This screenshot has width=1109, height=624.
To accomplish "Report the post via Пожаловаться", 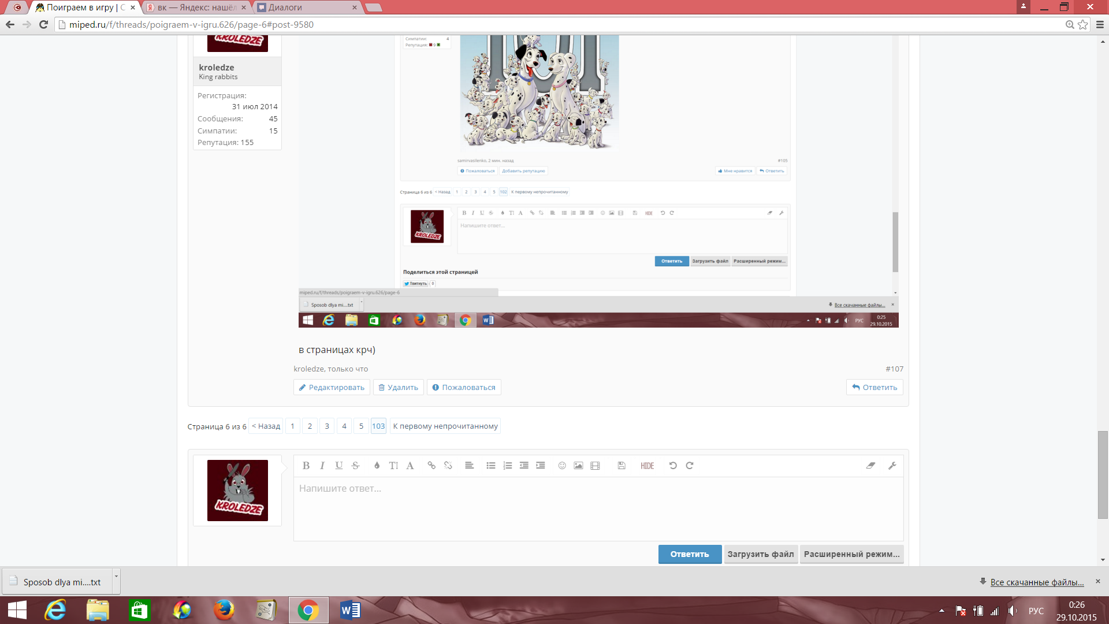I will (x=464, y=387).
